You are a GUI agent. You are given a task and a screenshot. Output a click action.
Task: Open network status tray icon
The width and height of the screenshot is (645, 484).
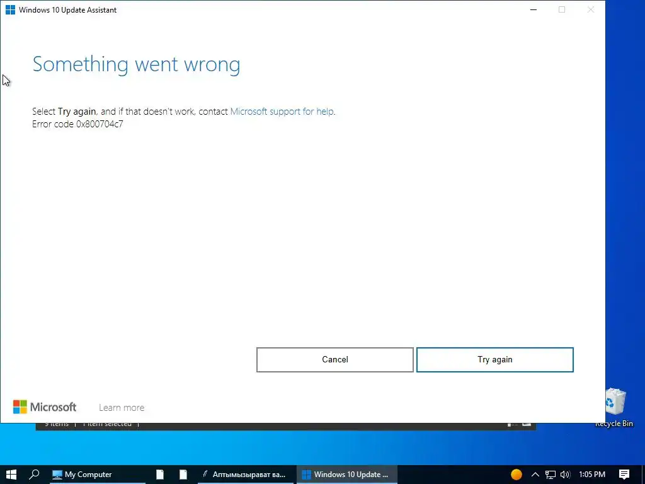tap(551, 475)
